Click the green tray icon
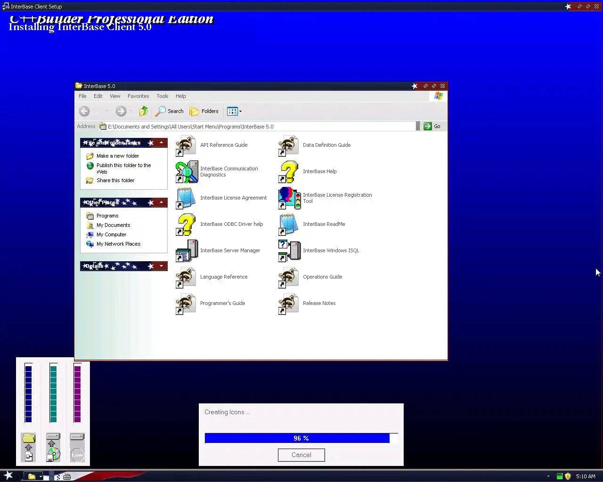Viewport: 603px width, 482px height. tap(560, 476)
